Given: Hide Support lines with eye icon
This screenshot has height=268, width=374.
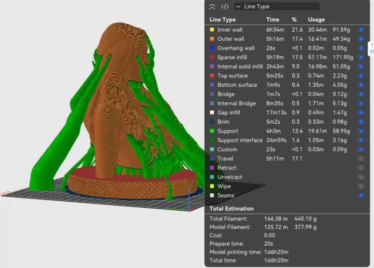Looking at the screenshot, I should 361,131.
